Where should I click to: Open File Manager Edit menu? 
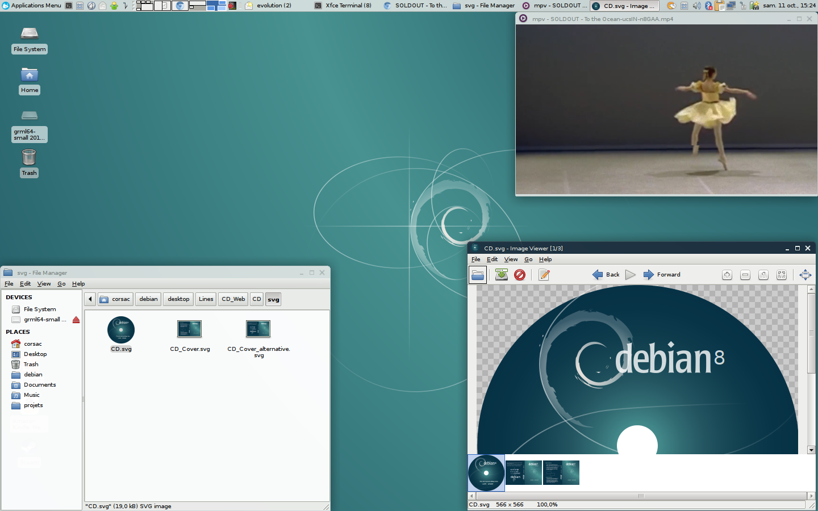click(x=26, y=284)
